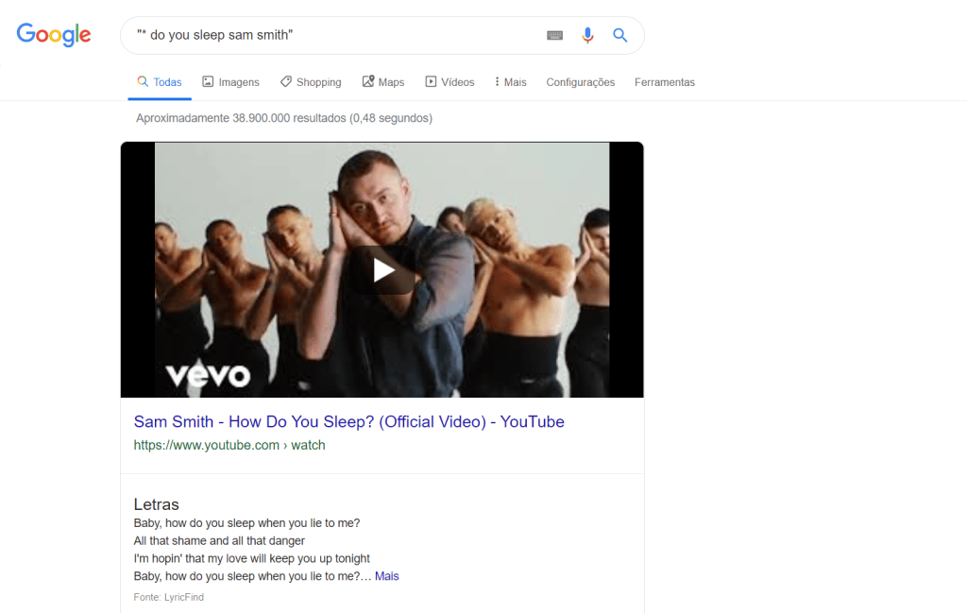Click lyric line 'All that shame and all that danger'

pyautogui.click(x=219, y=541)
